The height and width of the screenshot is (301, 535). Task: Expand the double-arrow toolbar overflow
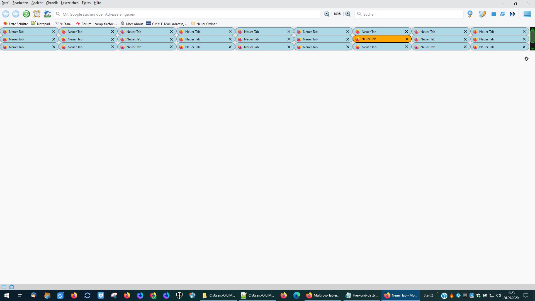[x=512, y=14]
